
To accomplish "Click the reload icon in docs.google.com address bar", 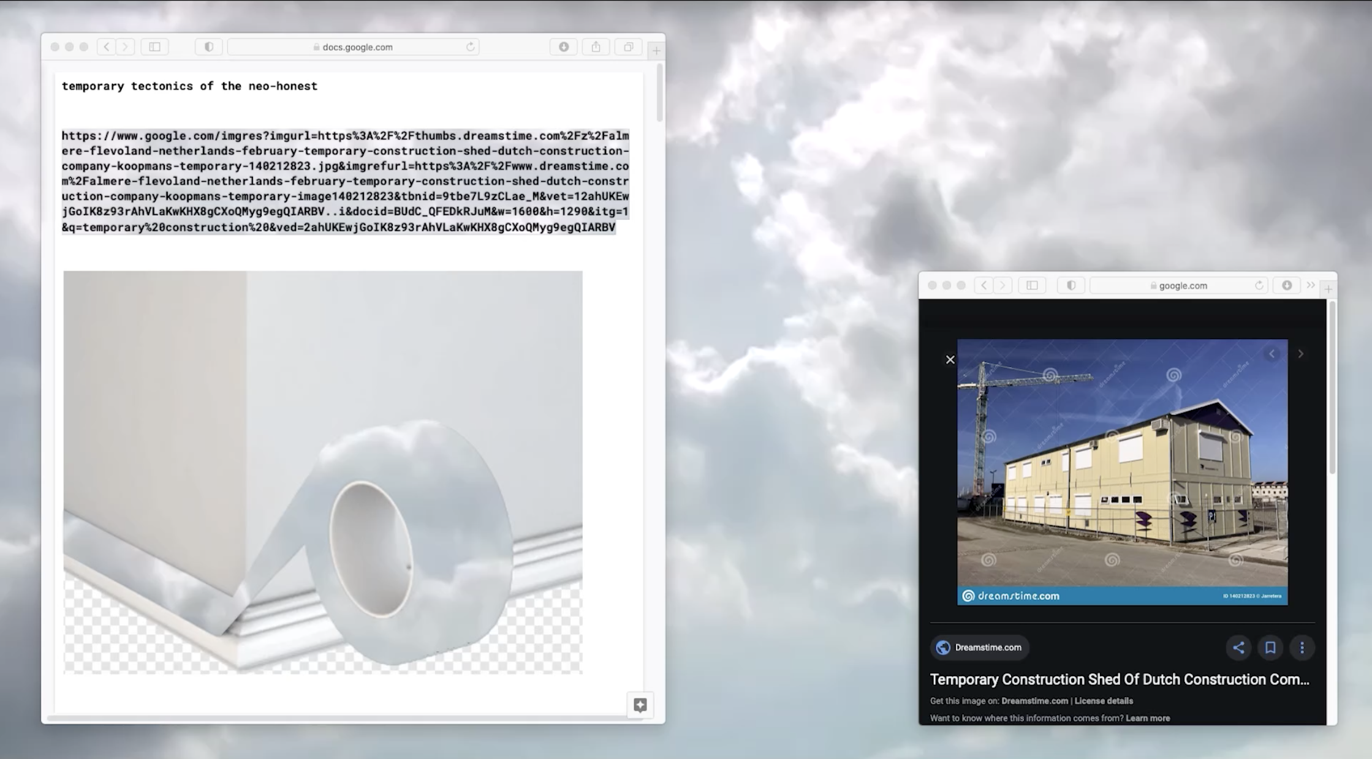I will [x=470, y=47].
